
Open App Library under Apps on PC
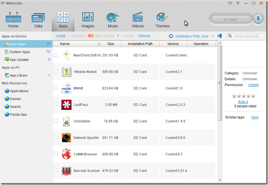26,75
